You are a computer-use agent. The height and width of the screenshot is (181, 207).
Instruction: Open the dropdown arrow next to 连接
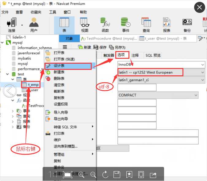click(x=22, y=25)
